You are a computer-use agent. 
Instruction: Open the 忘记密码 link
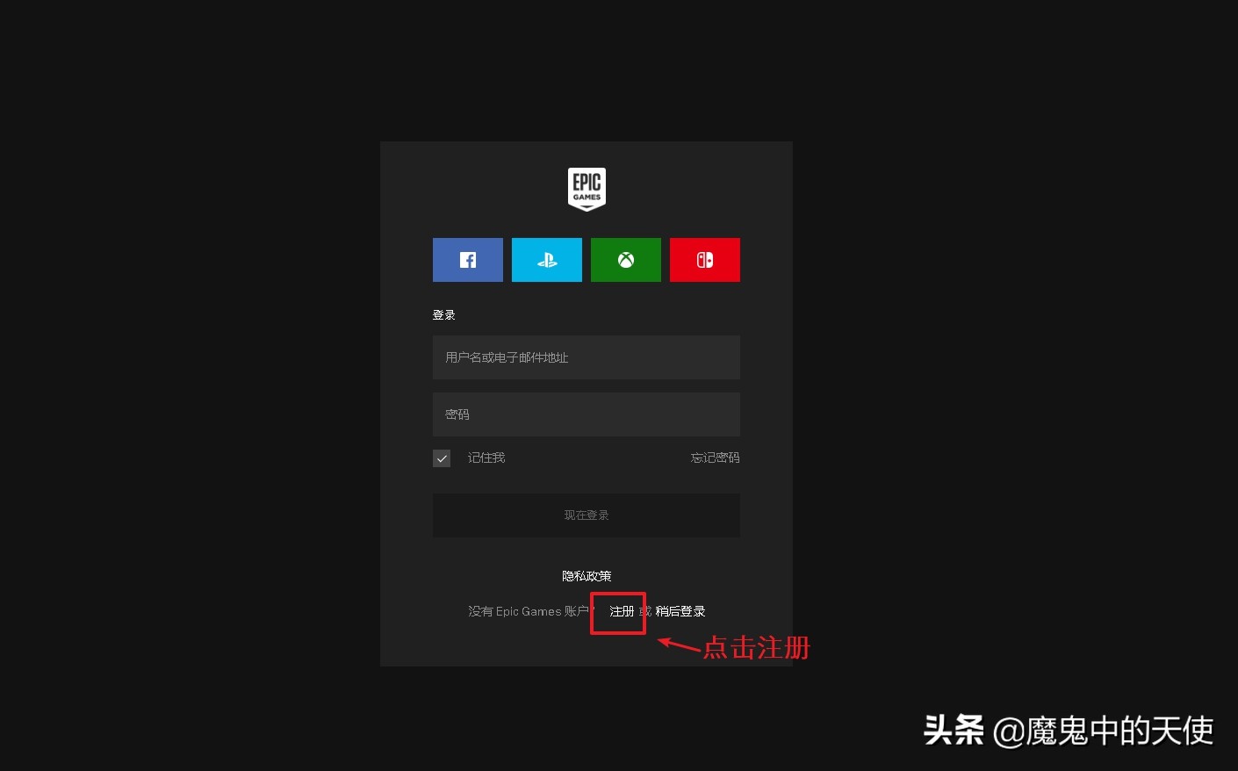click(x=715, y=458)
